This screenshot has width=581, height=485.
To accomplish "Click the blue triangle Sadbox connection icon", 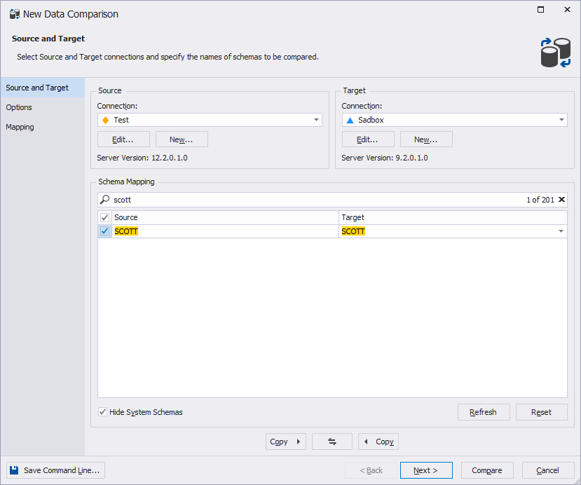I will click(350, 120).
